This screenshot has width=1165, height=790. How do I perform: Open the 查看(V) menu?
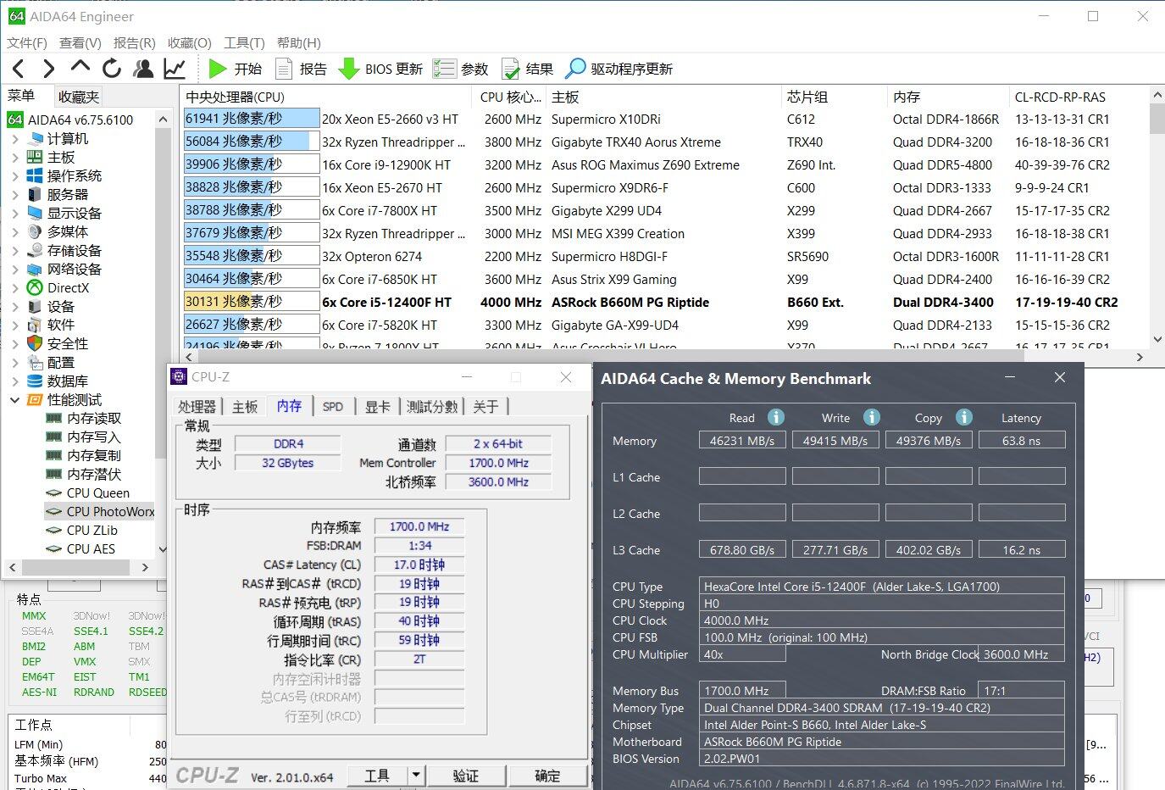[x=80, y=42]
